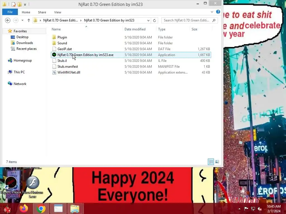The width and height of the screenshot is (286, 214).
Task: Click the Forza Horizon 5.exe desktop icon
Action: (32, 187)
